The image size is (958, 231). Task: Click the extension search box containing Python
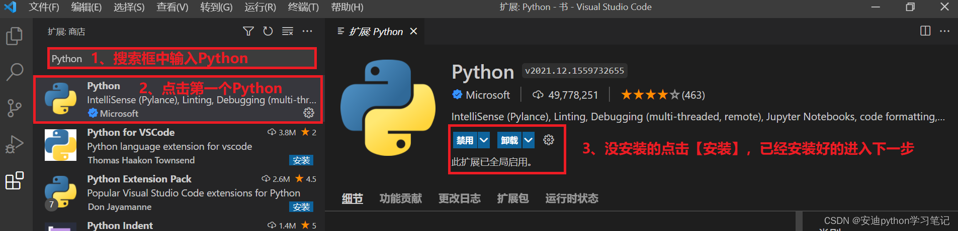182,59
